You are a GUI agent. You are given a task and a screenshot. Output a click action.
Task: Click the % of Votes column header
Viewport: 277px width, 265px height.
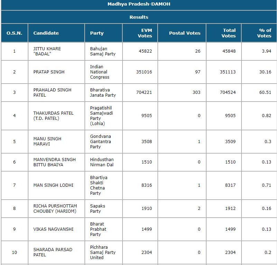259,33
